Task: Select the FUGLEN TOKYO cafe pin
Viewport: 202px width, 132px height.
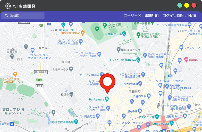Action: tap(82, 33)
